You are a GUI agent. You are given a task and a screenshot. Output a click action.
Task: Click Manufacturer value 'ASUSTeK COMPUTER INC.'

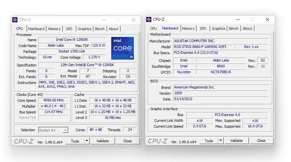tap(221, 41)
